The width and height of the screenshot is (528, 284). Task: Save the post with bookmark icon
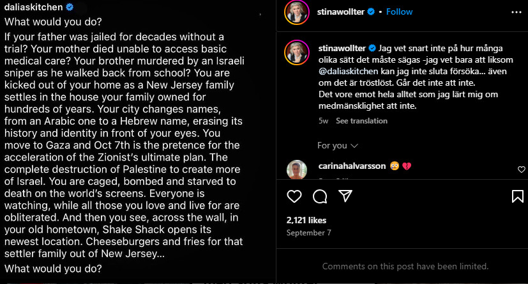tap(518, 196)
